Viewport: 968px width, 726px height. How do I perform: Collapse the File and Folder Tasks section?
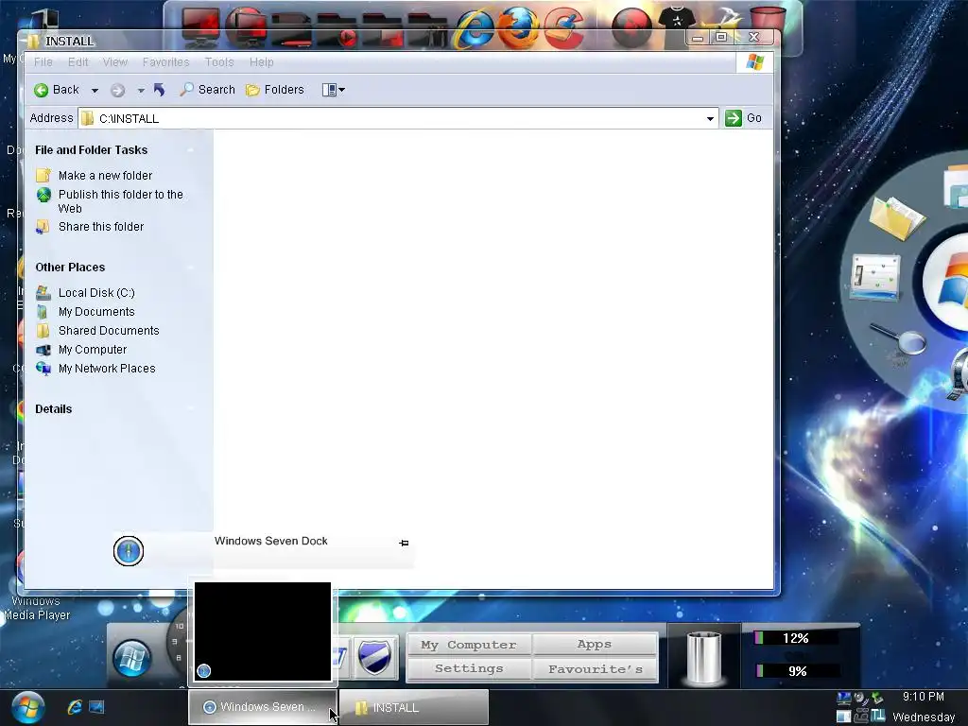click(x=191, y=150)
